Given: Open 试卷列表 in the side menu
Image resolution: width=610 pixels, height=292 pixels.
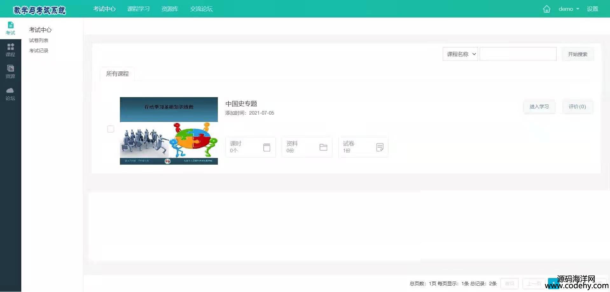Looking at the screenshot, I should pos(39,40).
